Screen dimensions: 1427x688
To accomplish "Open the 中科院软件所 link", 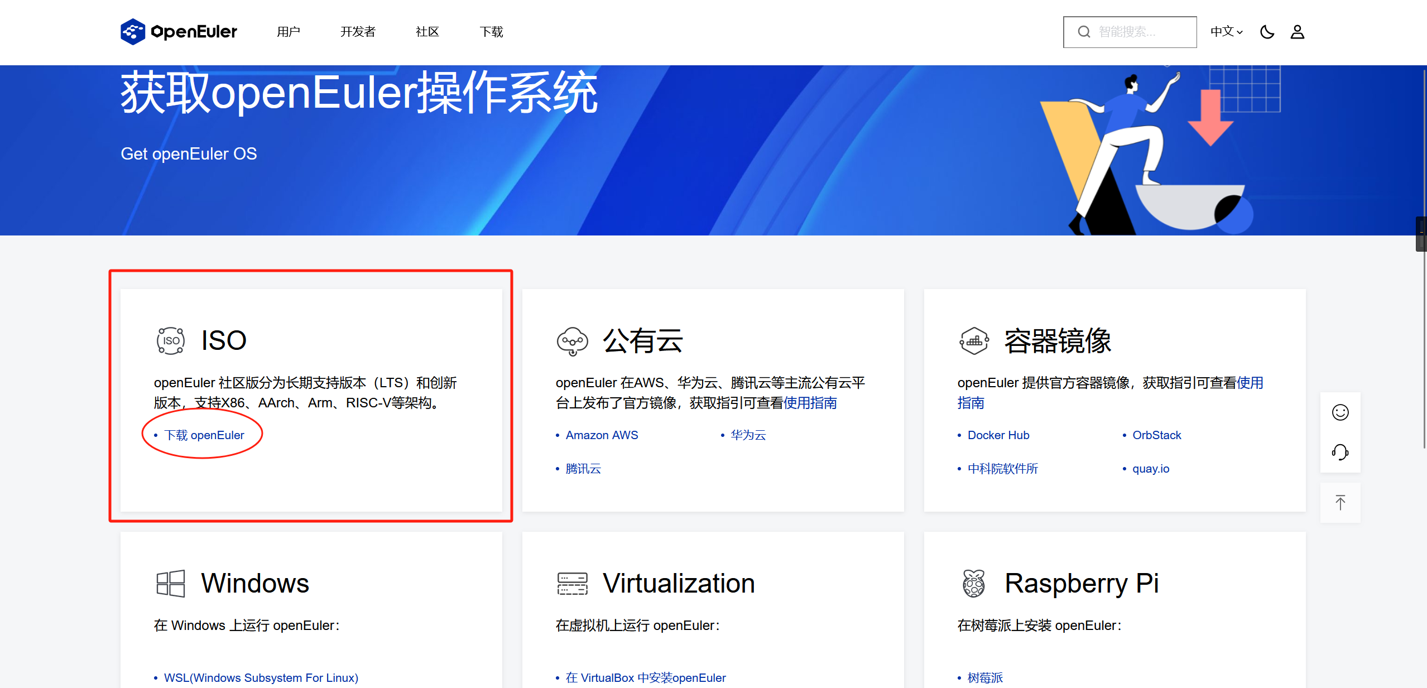I will pos(1003,469).
